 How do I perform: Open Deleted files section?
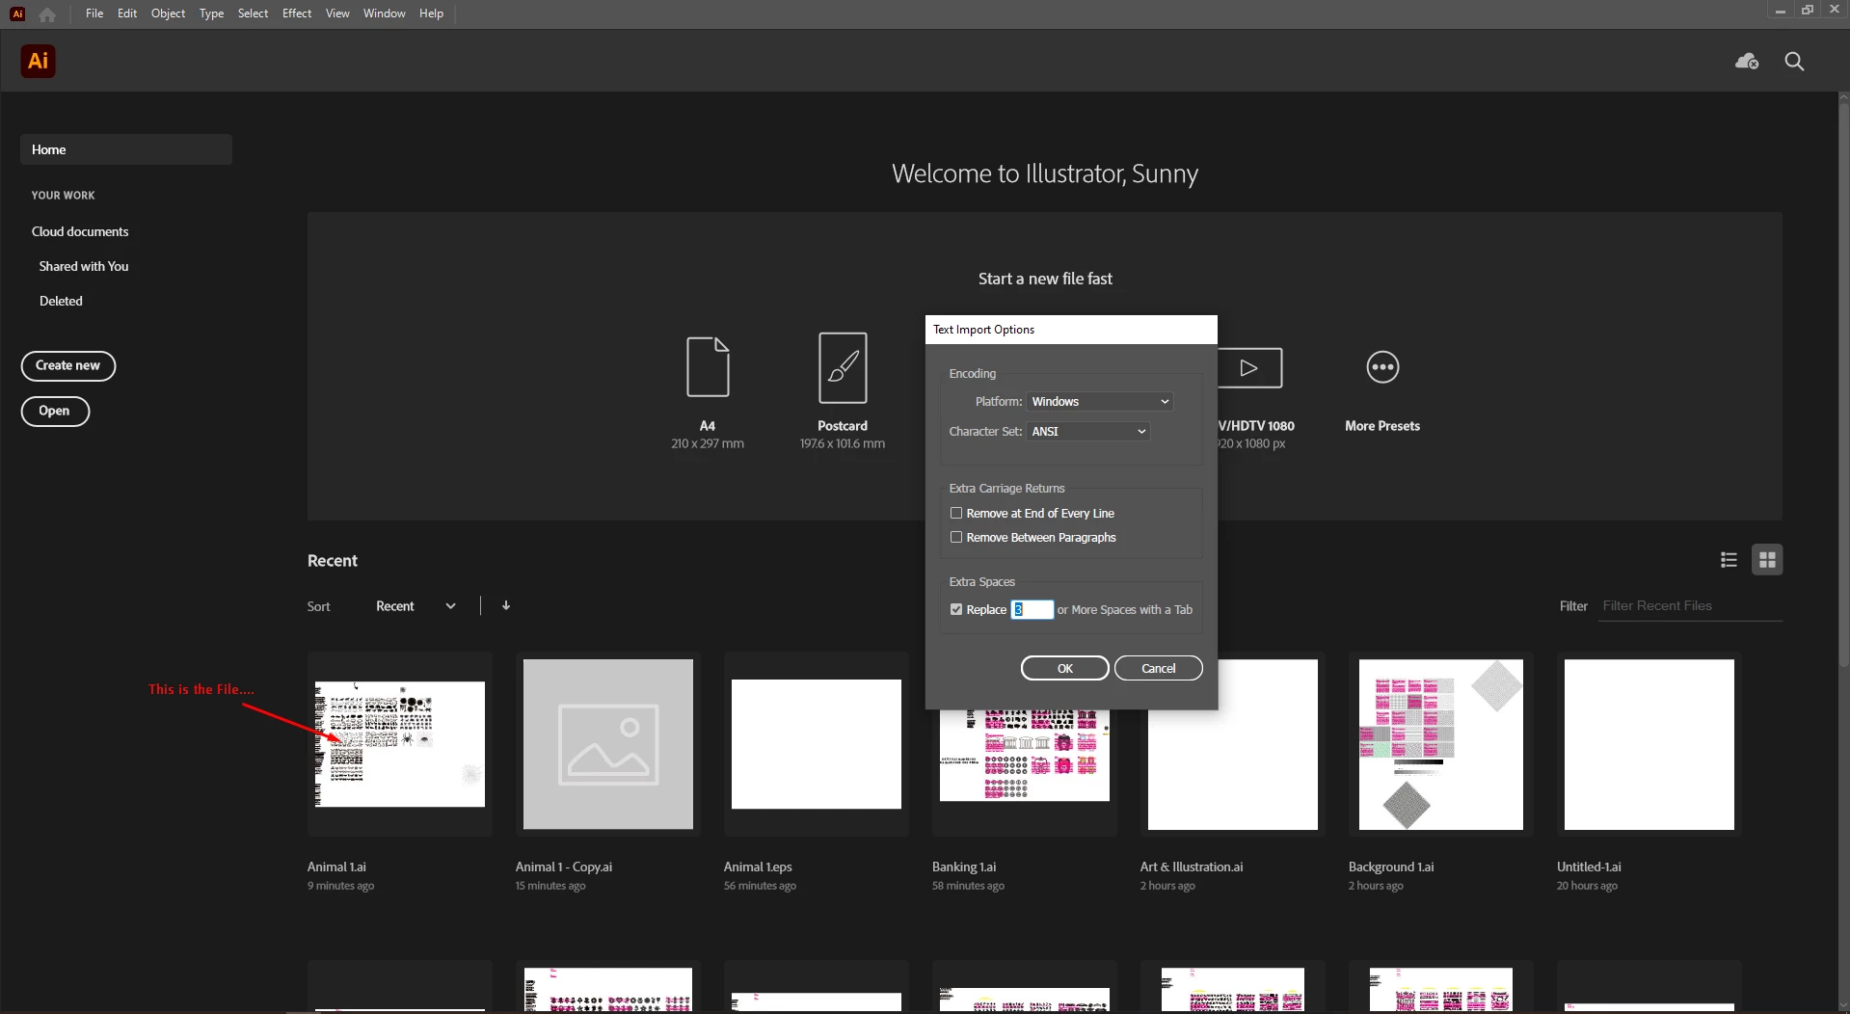click(x=61, y=301)
